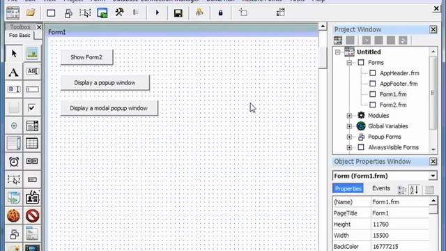
Task: Click the project overview icon at toolbar start
Action: pos(13,13)
